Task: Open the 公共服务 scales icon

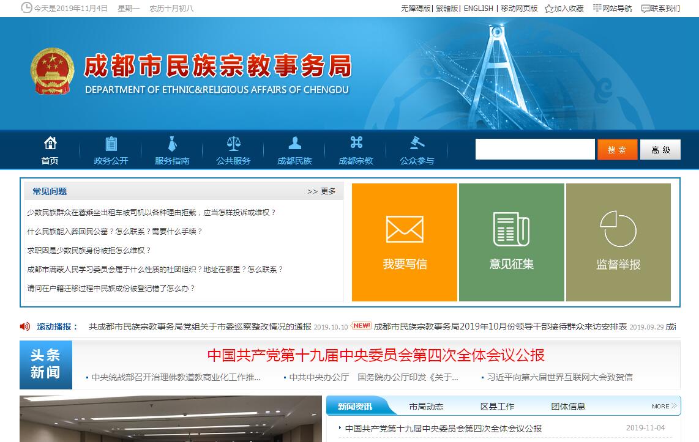Action: pos(233,144)
